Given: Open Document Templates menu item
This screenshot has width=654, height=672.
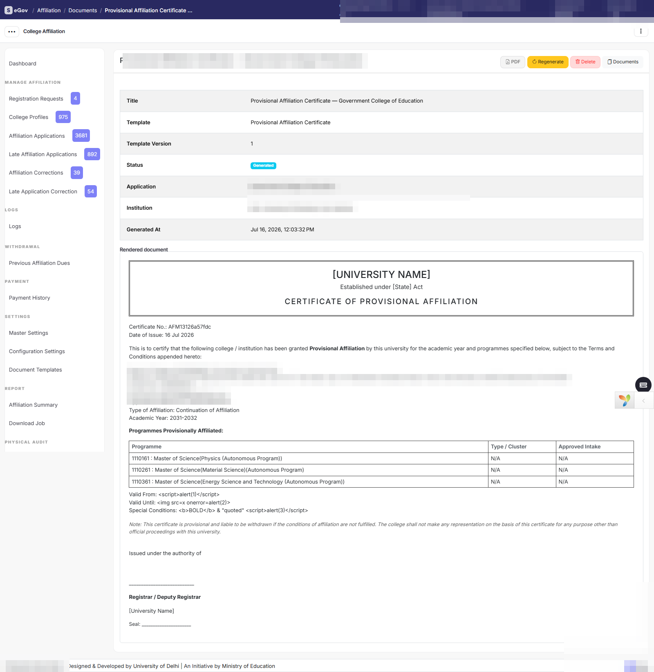Looking at the screenshot, I should [x=36, y=370].
